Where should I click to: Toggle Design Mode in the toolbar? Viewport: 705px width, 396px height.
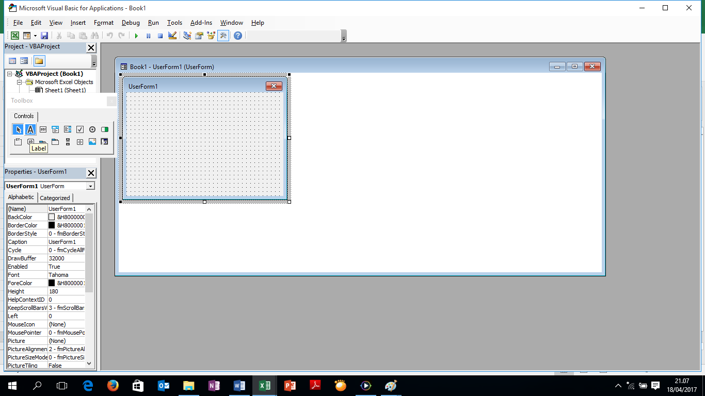coord(172,36)
